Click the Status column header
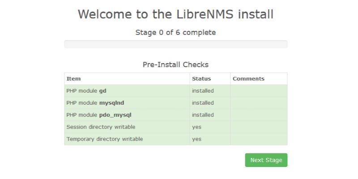Screen dimensions: 358x179 pos(201,79)
